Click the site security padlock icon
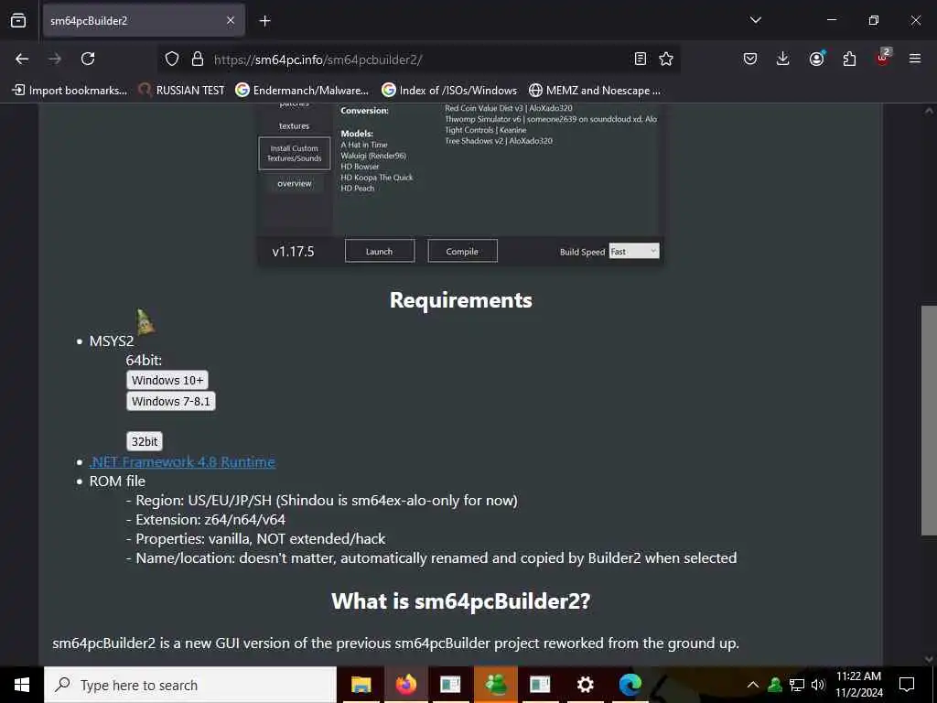Screen dimensions: 937x703 pos(198,59)
